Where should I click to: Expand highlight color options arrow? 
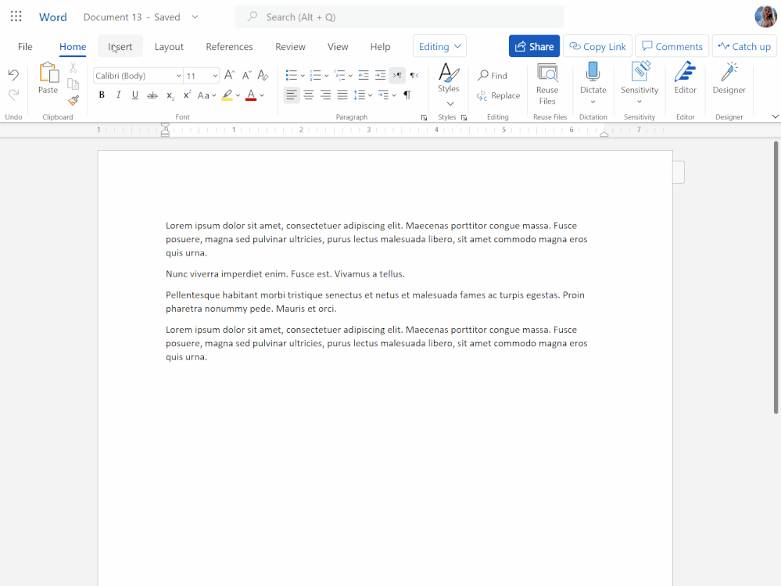tap(238, 95)
